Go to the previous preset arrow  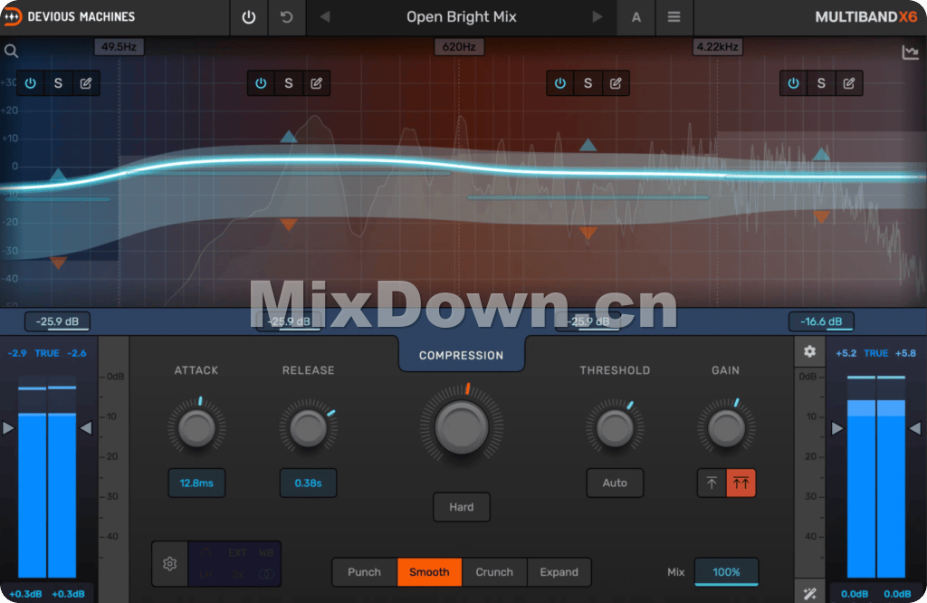click(x=325, y=17)
